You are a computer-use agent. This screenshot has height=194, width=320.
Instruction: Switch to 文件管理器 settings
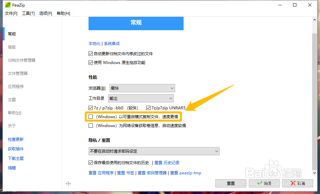(x=18, y=74)
